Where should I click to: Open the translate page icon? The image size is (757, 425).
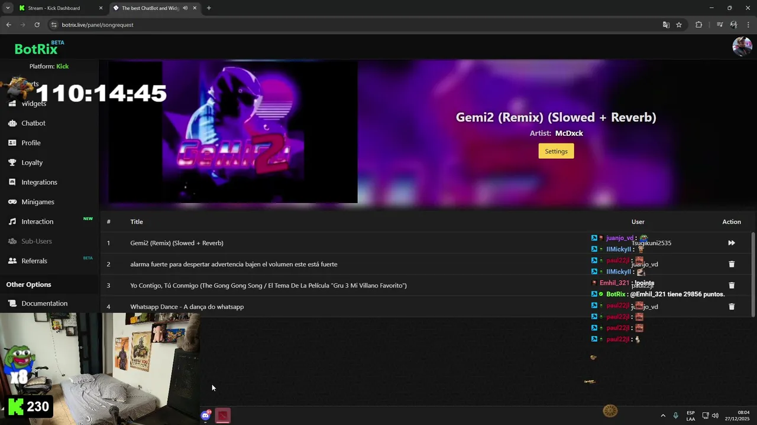click(666, 25)
